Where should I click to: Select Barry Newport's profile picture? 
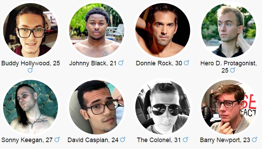[x=229, y=107]
